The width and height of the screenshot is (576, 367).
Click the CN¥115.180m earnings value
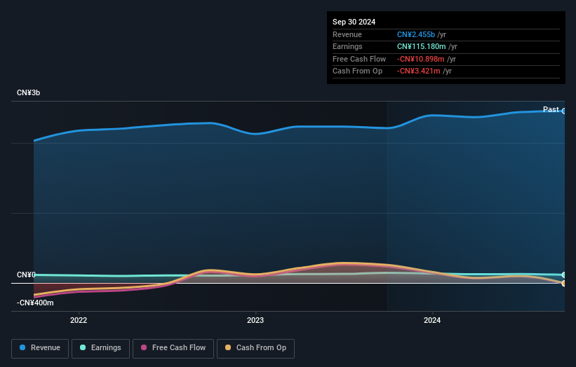coord(422,46)
